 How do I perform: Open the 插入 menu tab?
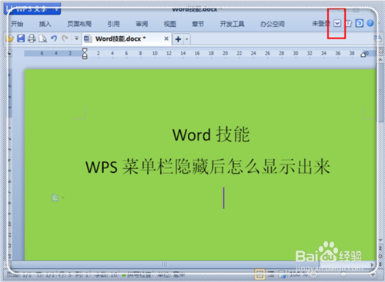45,24
